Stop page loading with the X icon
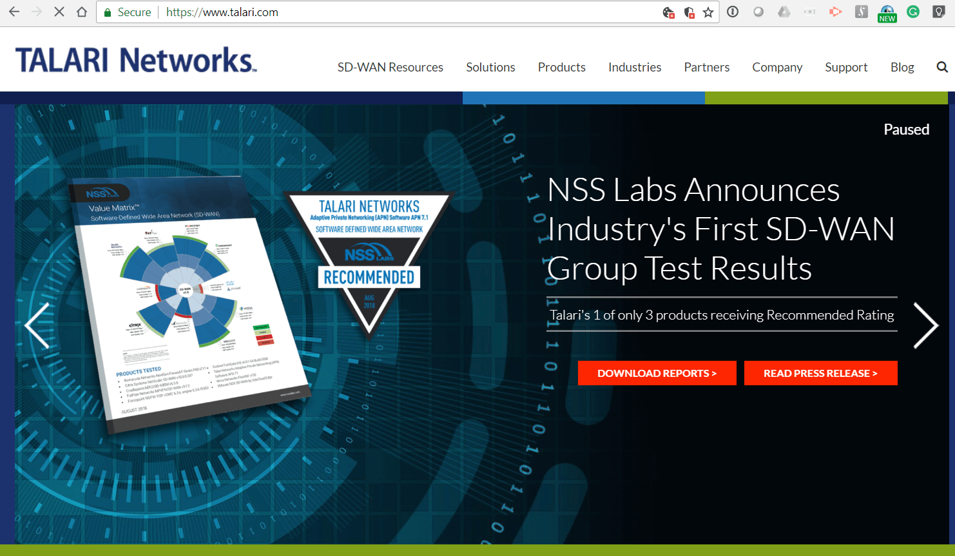 click(x=59, y=12)
